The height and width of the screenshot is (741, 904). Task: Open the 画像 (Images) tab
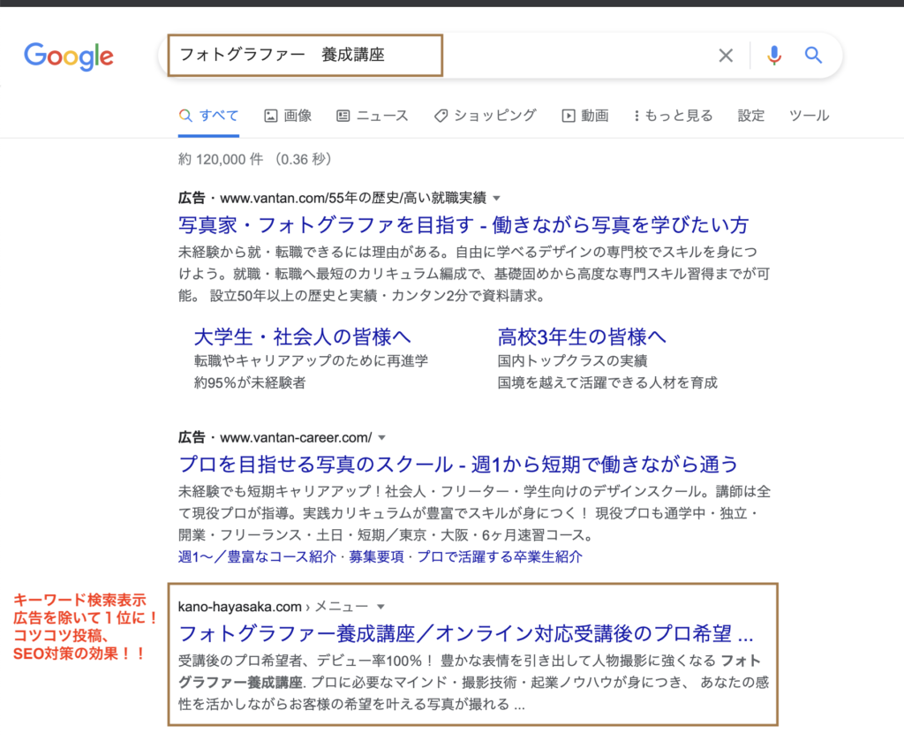pos(288,116)
